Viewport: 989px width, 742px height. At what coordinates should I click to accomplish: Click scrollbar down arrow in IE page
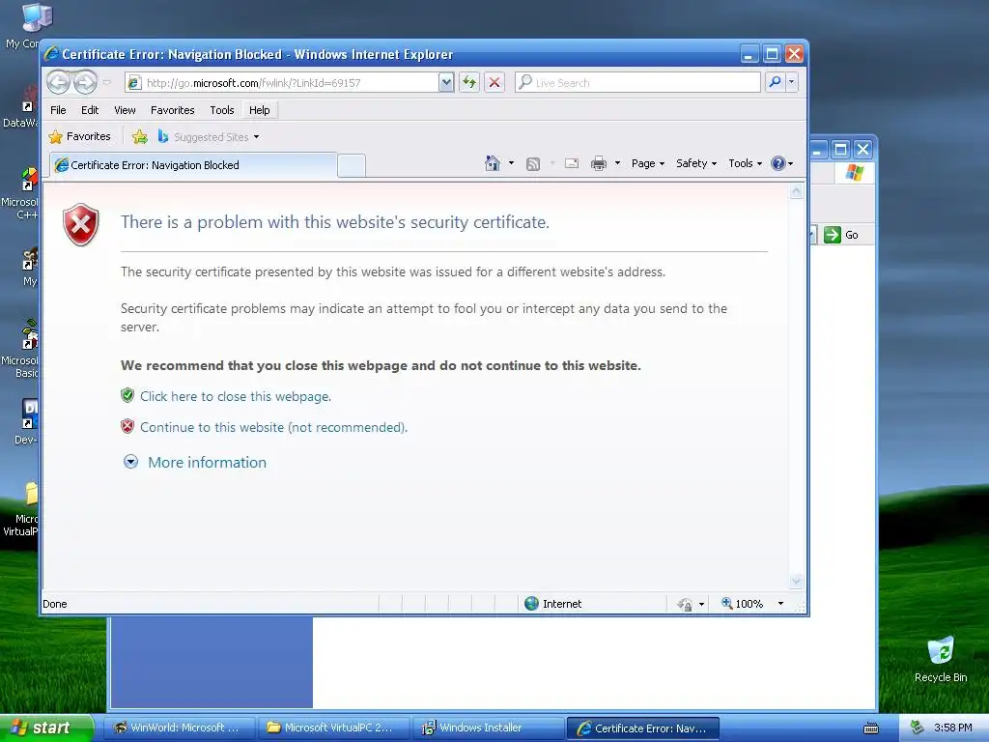(x=796, y=581)
